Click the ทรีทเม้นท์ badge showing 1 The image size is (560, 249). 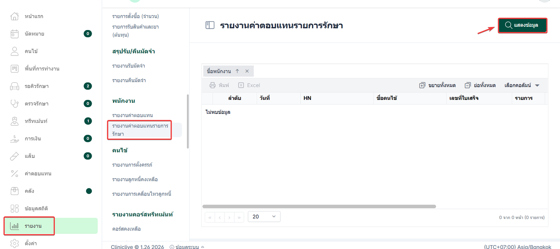(x=88, y=121)
